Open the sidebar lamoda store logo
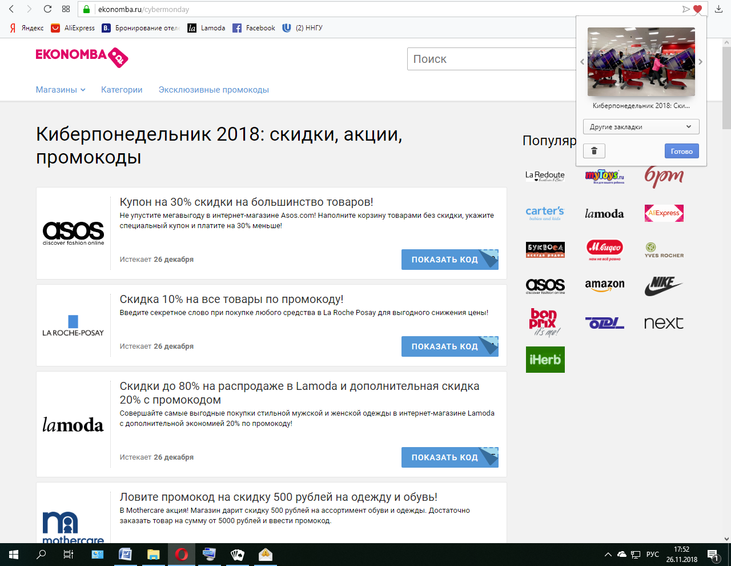 point(604,214)
